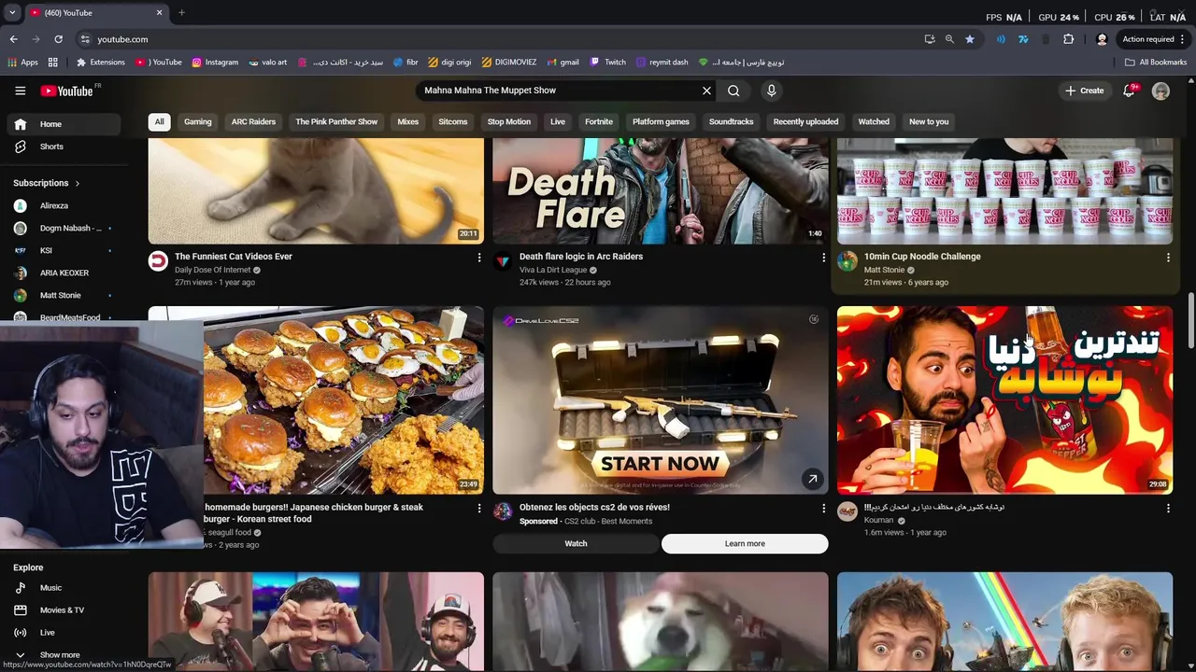Click the Create button
The height and width of the screenshot is (672, 1196).
coord(1084,91)
